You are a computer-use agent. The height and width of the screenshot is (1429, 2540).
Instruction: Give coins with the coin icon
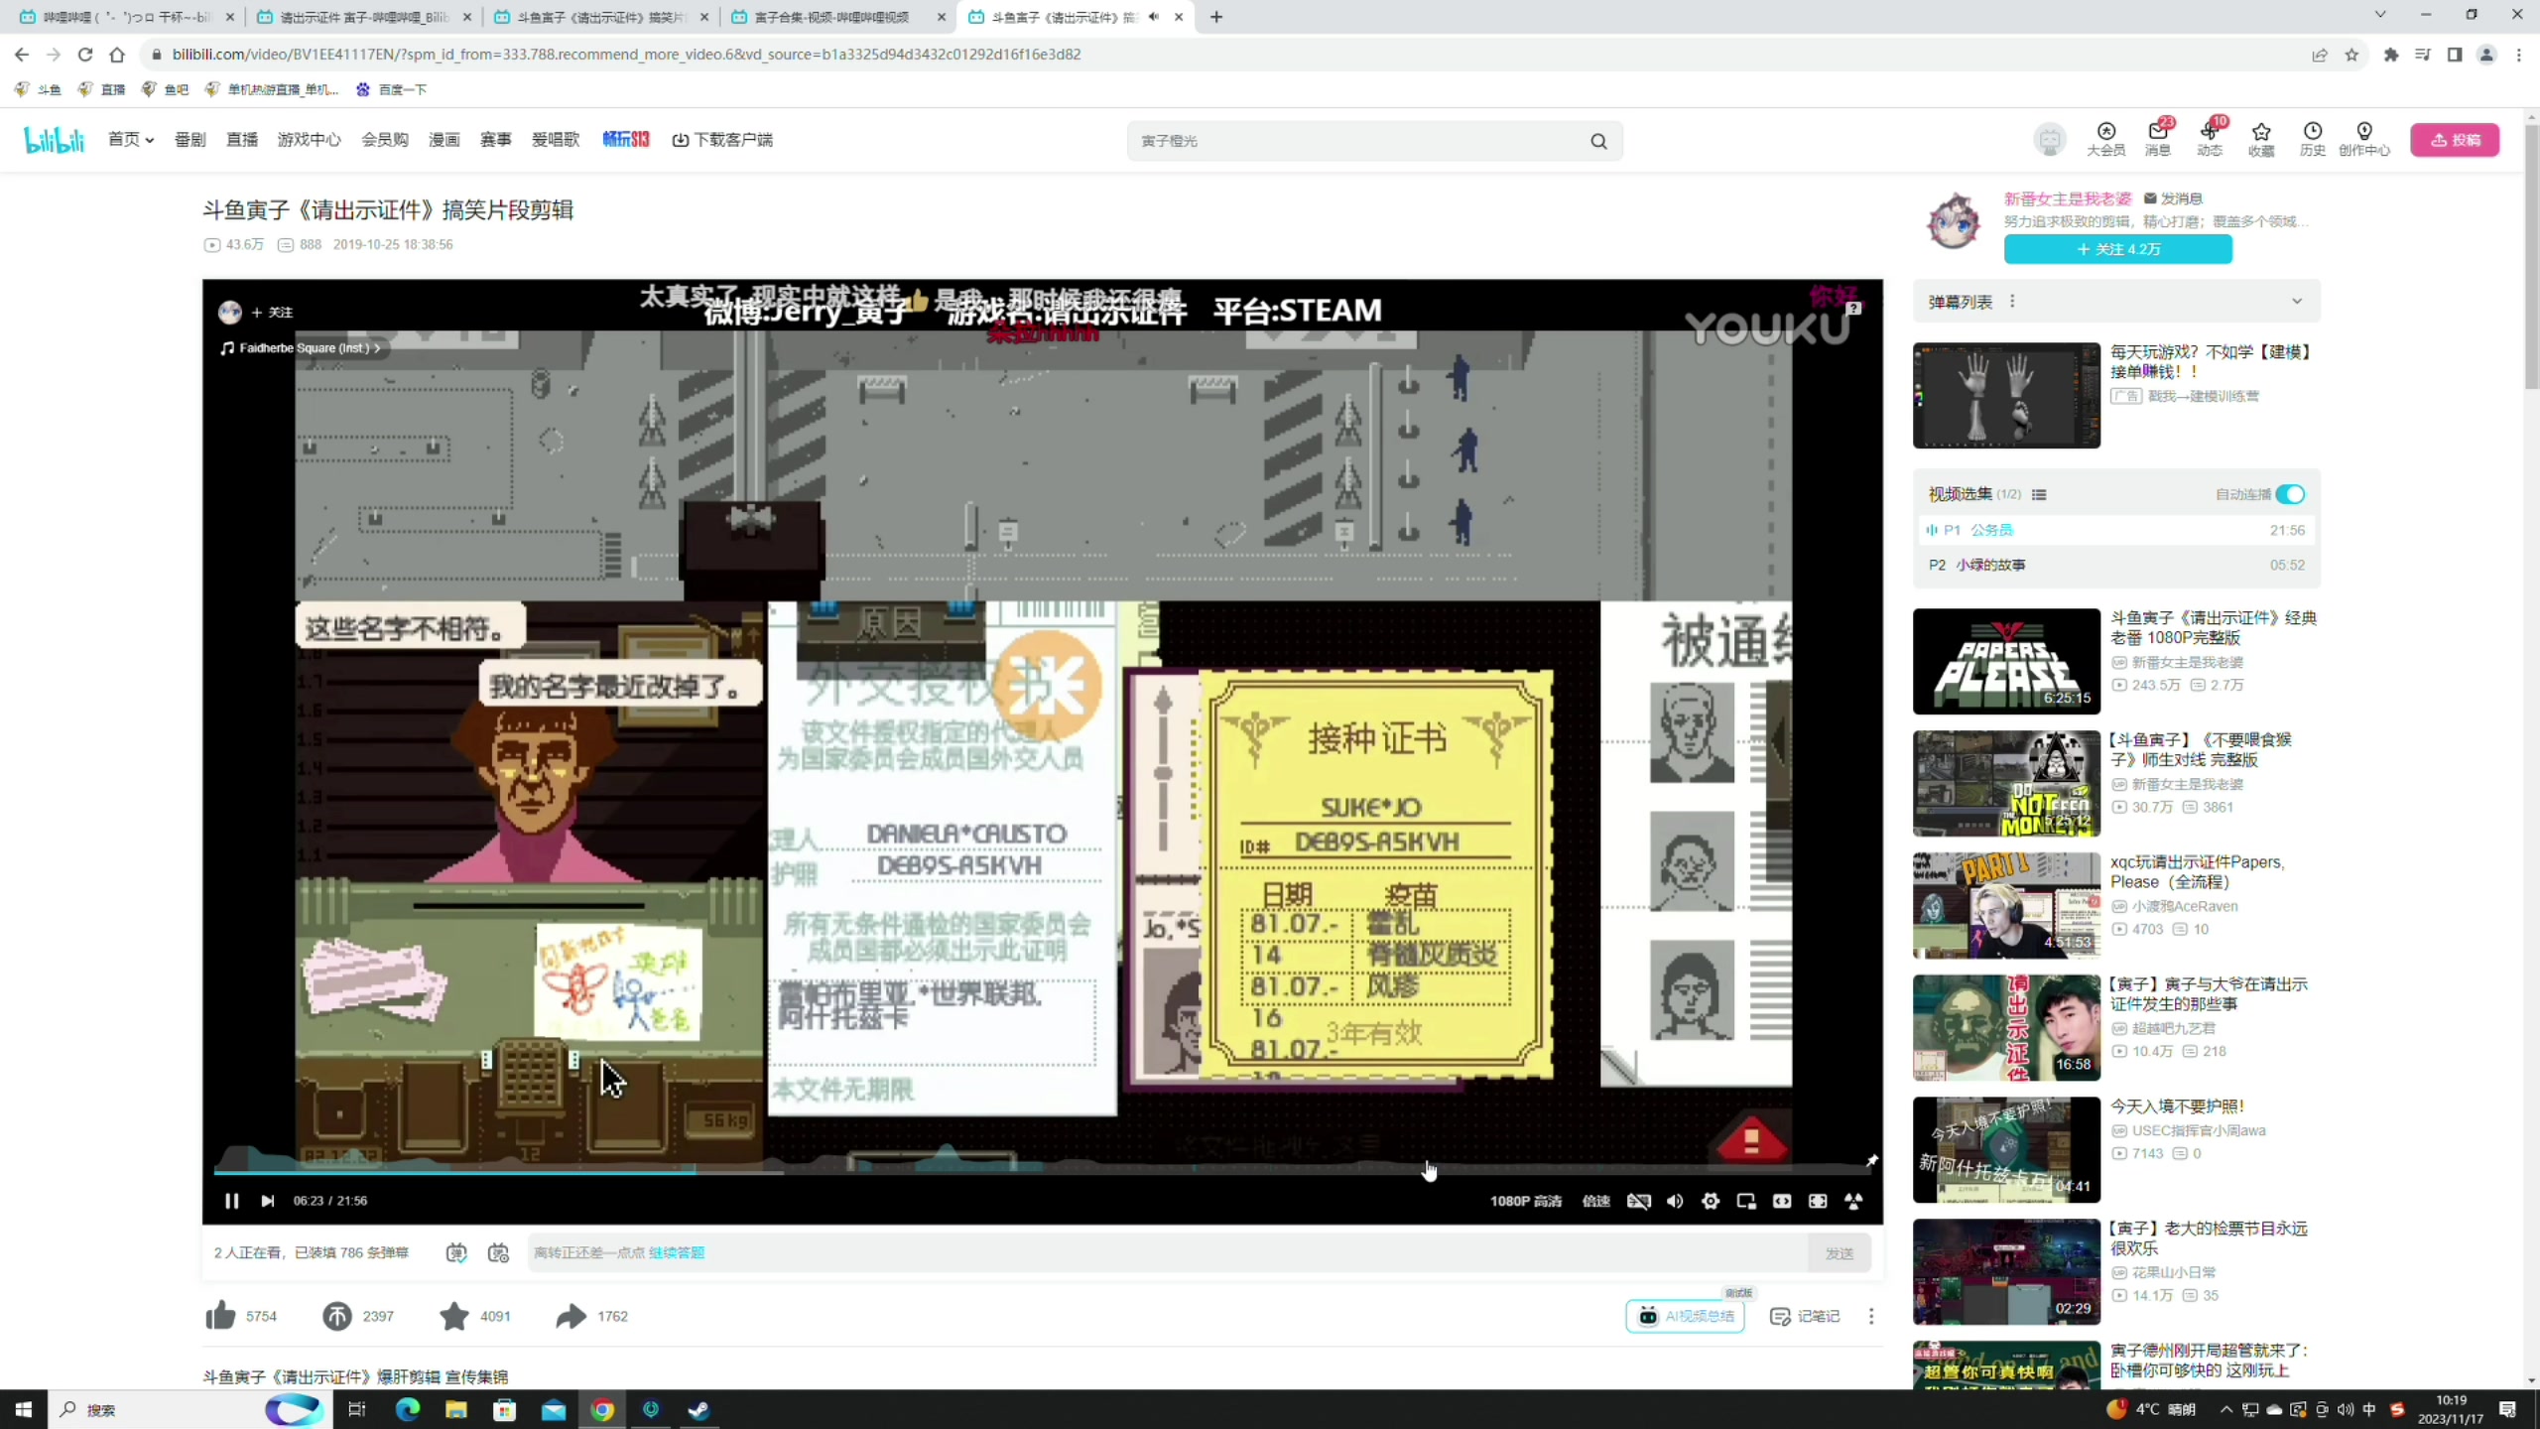[x=336, y=1316]
